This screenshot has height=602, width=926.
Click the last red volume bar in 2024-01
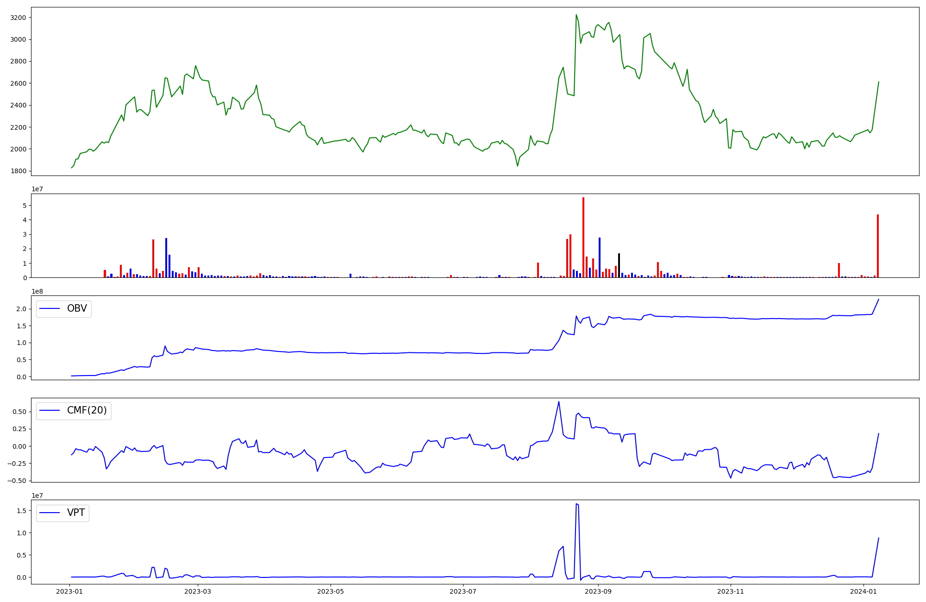pos(878,245)
